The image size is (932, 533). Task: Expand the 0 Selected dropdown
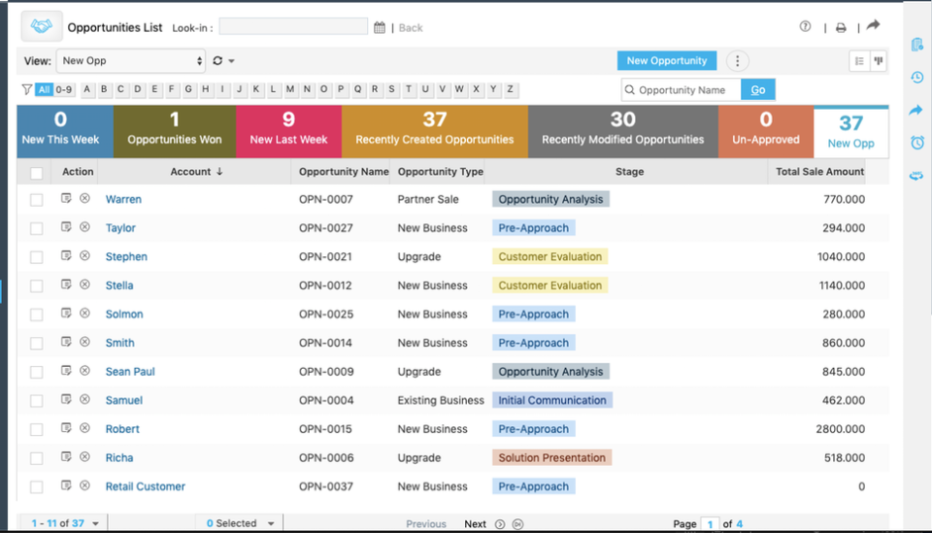[x=241, y=523]
